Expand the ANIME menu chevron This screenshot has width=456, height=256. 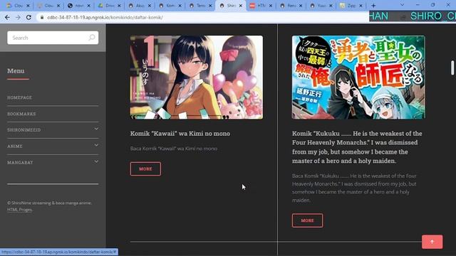tap(96, 145)
